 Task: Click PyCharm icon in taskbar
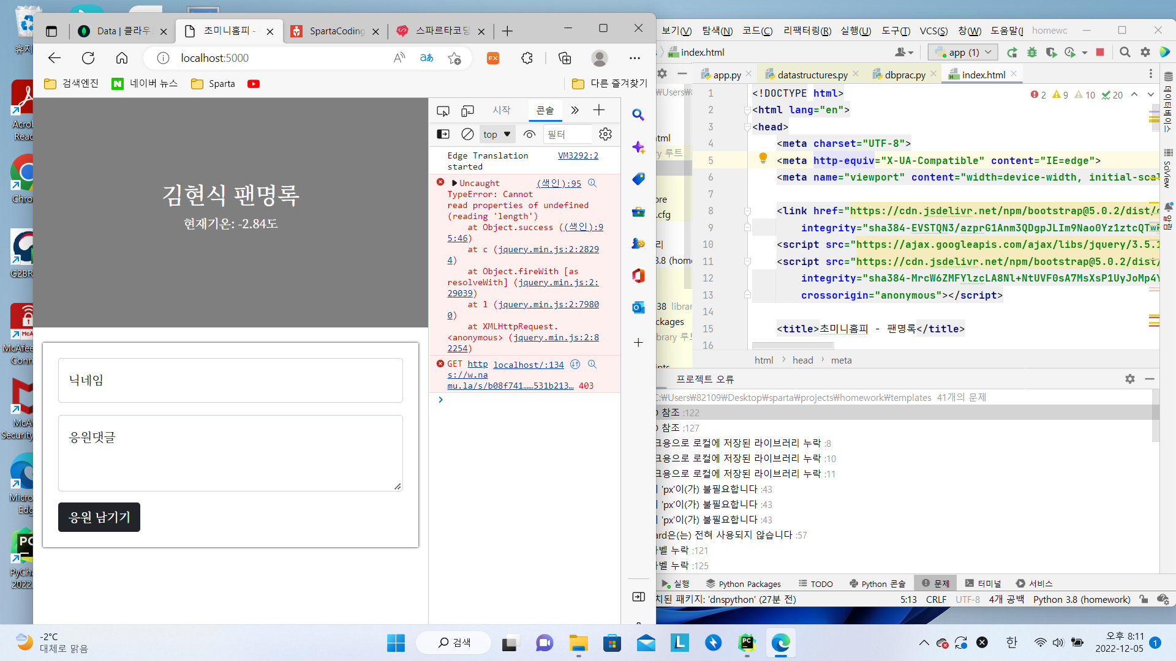coord(747,643)
